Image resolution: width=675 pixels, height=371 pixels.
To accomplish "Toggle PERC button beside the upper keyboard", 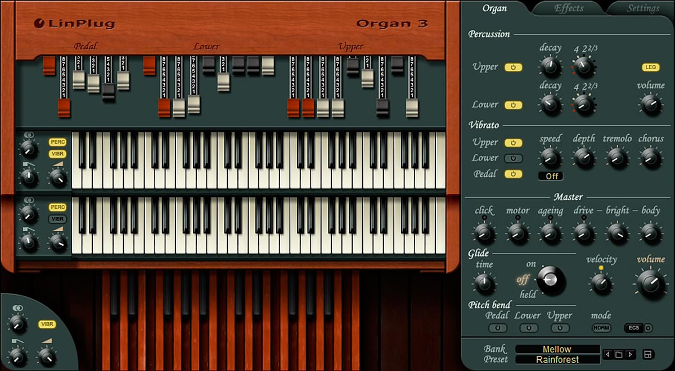I will [x=57, y=143].
